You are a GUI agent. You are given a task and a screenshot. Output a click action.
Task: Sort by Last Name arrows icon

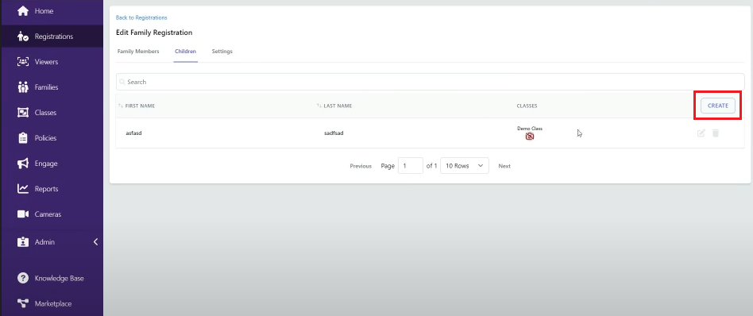[319, 106]
